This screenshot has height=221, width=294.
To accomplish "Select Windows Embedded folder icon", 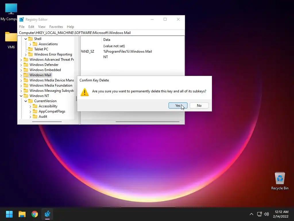I will 26,70.
